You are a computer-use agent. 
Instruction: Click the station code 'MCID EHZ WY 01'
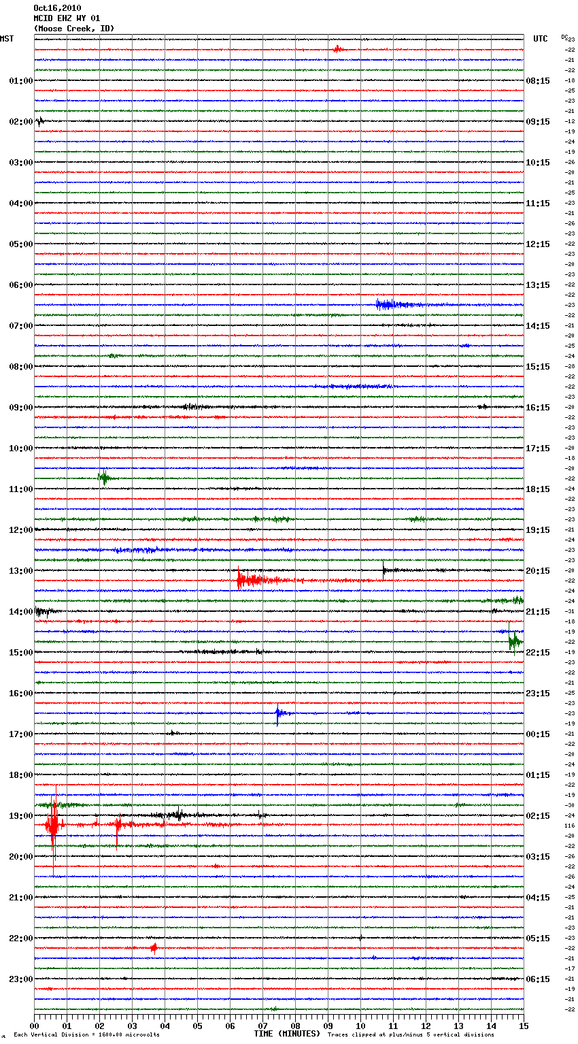click(67, 18)
